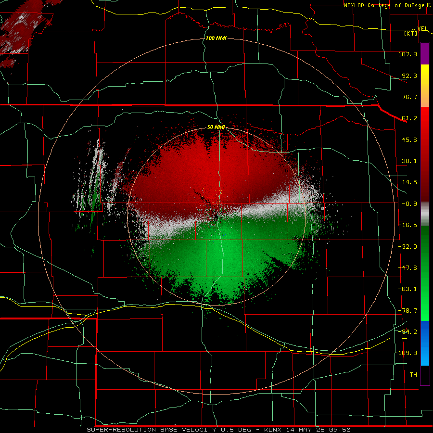Pick the purple segment of the velocity color bar

[x=425, y=53]
